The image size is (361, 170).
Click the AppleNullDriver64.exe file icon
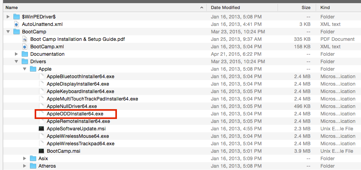click(41, 106)
